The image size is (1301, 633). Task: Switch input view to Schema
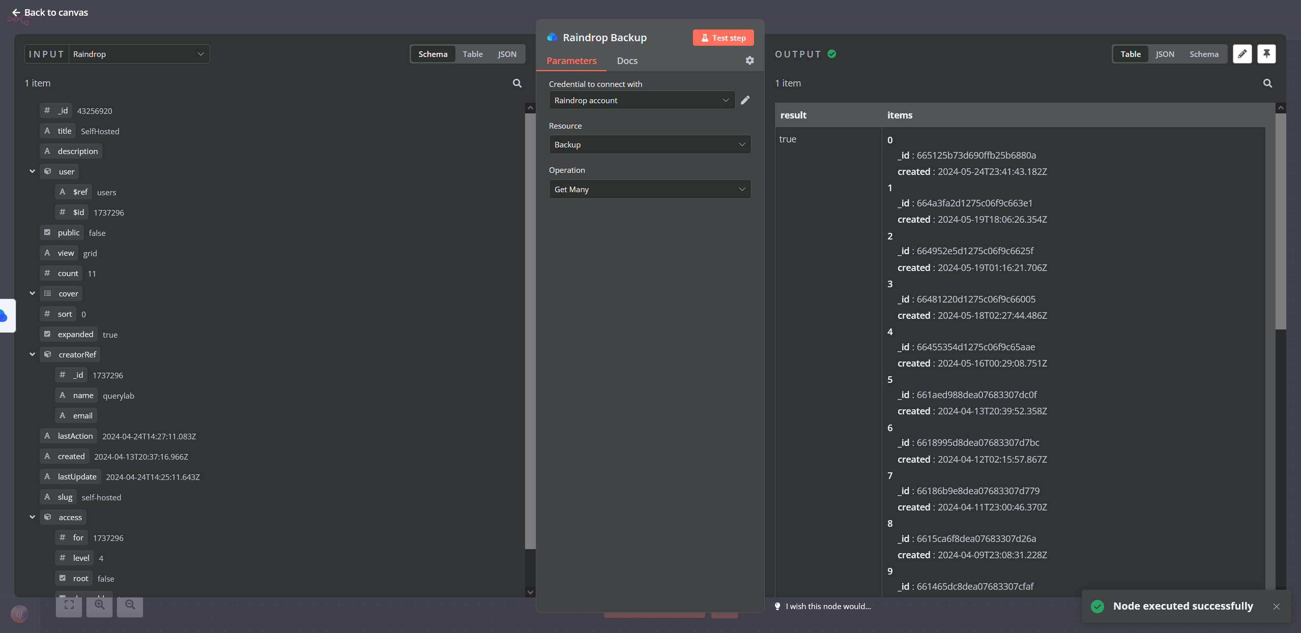(x=433, y=54)
